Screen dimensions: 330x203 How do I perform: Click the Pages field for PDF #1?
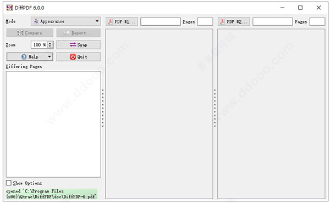205,21
